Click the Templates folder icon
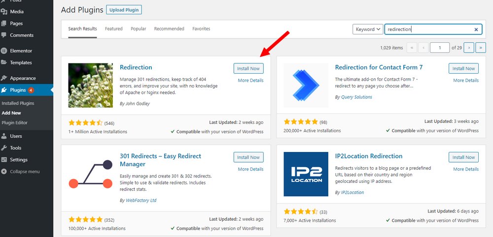This screenshot has width=493, height=237. (x=4, y=62)
